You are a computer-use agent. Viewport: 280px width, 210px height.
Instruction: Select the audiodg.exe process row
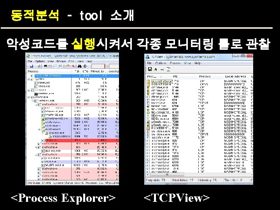pos(73,151)
